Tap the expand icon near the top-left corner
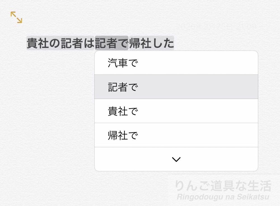 click(16, 17)
